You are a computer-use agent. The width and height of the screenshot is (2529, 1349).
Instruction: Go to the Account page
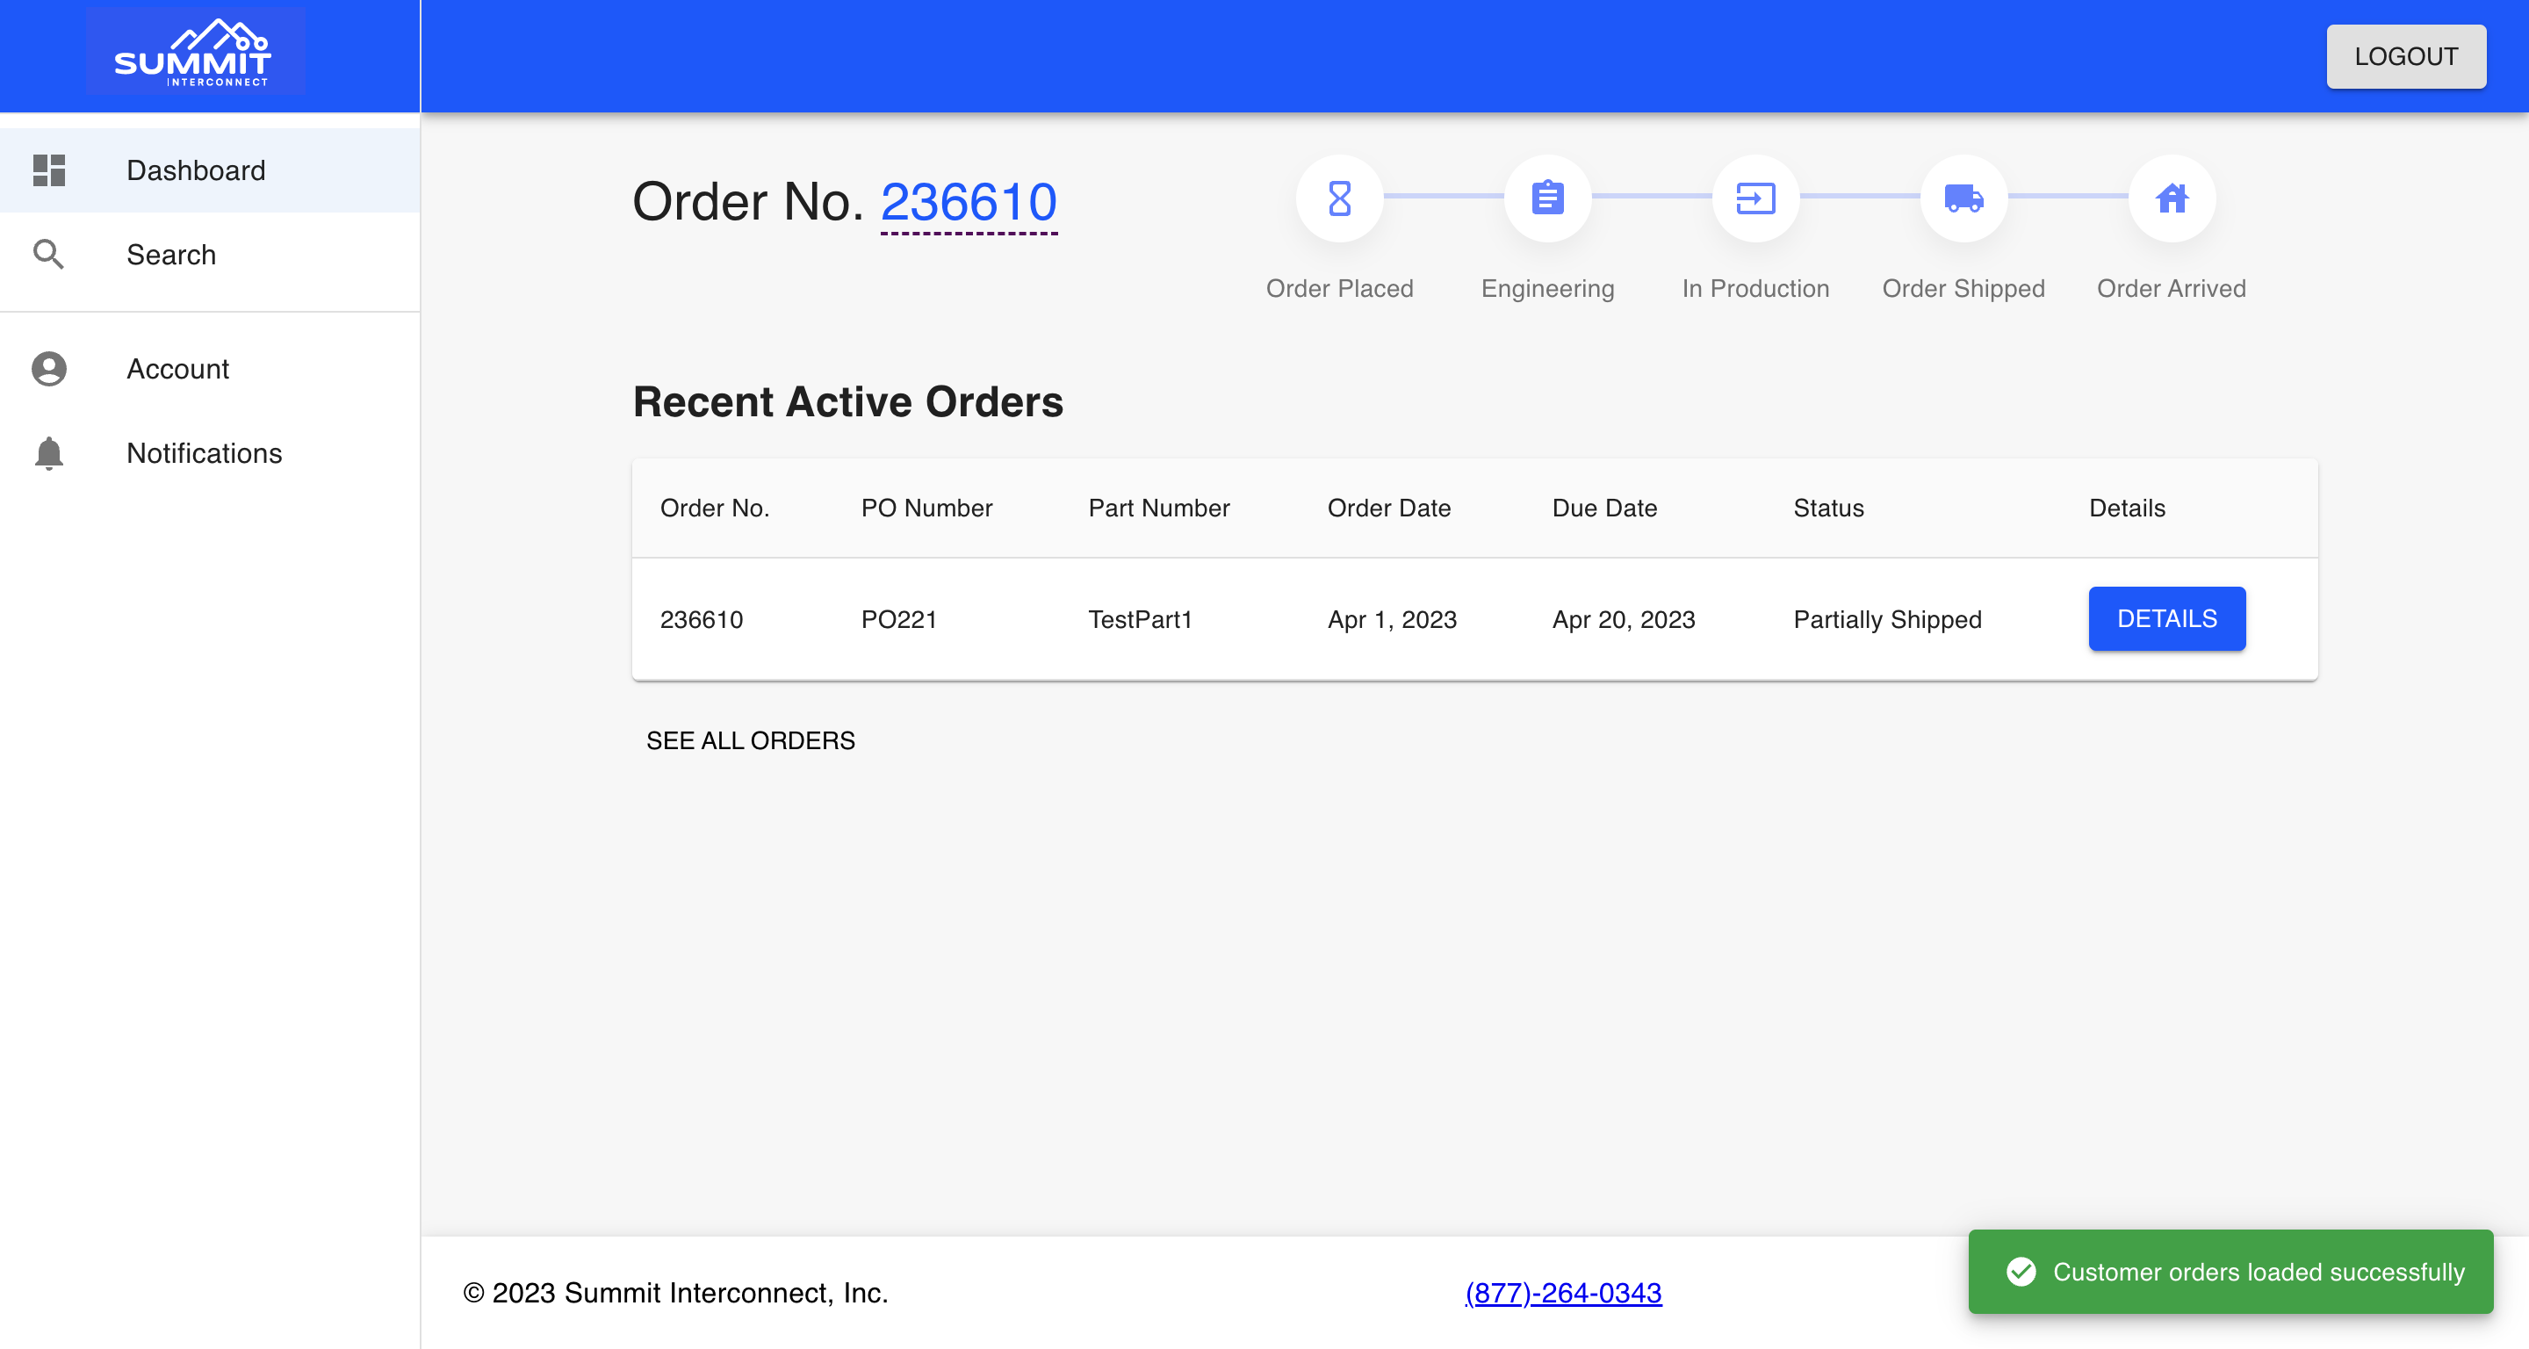[x=210, y=369]
